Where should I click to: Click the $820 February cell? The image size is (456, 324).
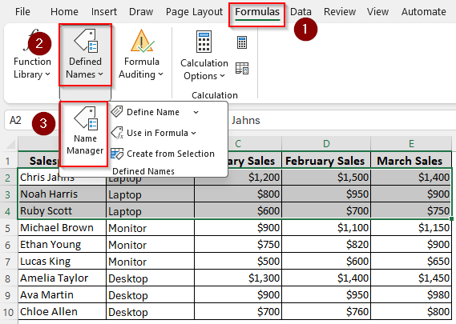pyautogui.click(x=326, y=245)
